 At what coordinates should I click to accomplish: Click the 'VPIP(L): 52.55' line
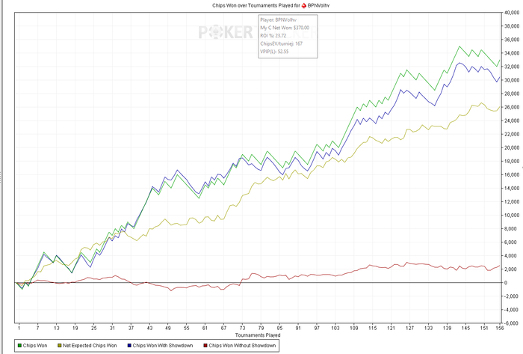274,52
